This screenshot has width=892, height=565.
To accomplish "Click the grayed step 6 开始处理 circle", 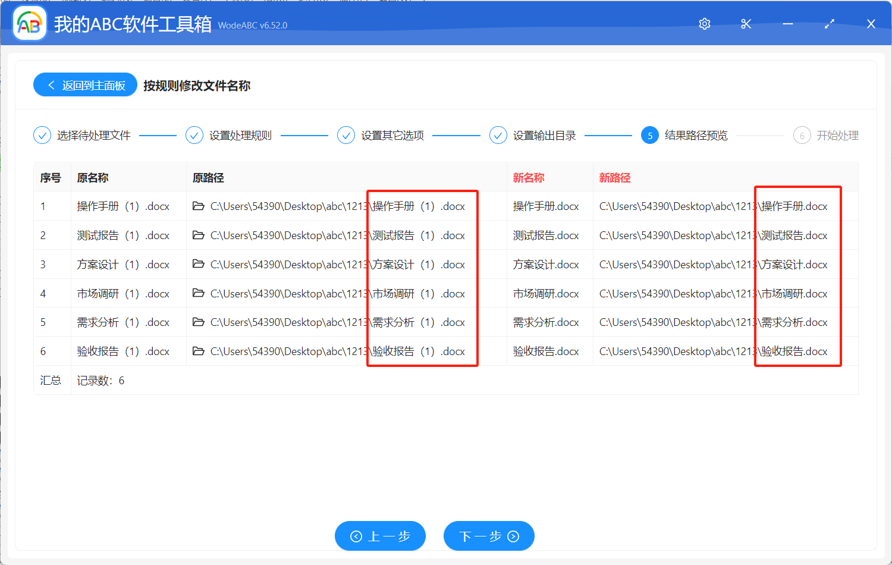I will pyautogui.click(x=802, y=135).
